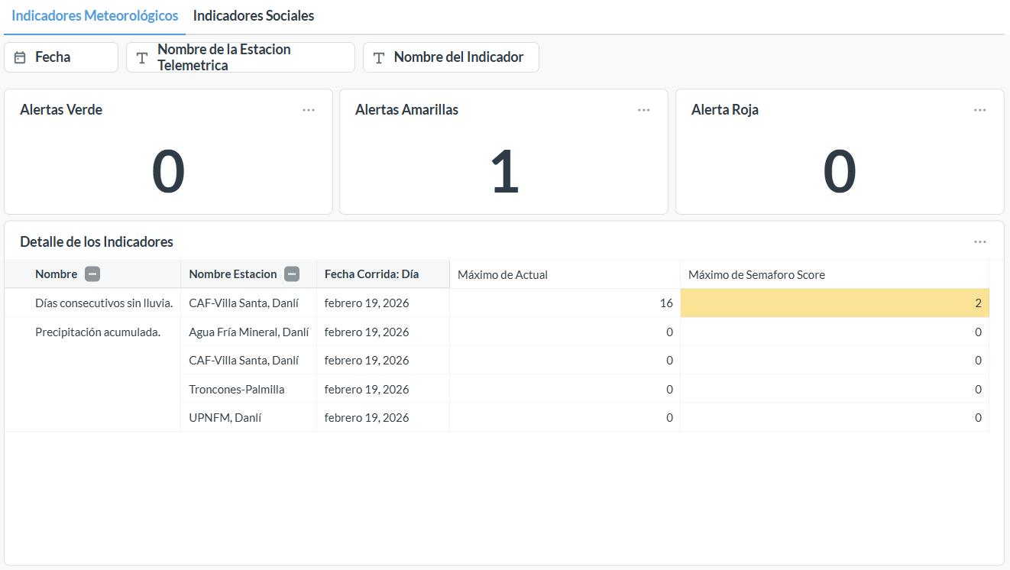Click yellow highlighted Semaforo Score cell
This screenshot has height=570, width=1010.
click(x=834, y=303)
